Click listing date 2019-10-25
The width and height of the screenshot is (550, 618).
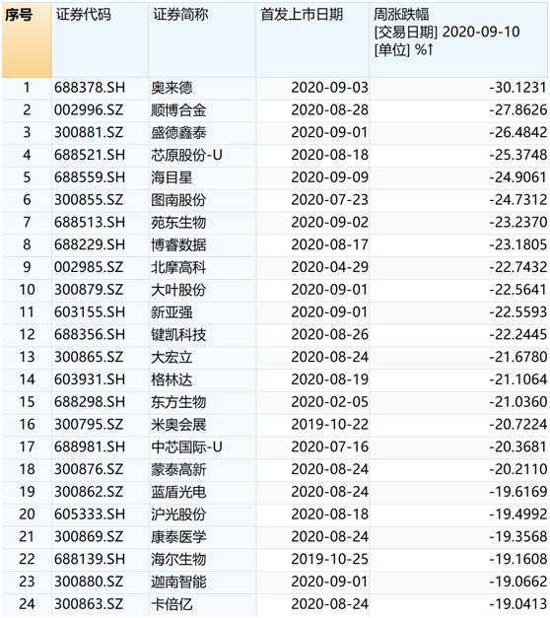click(x=329, y=559)
